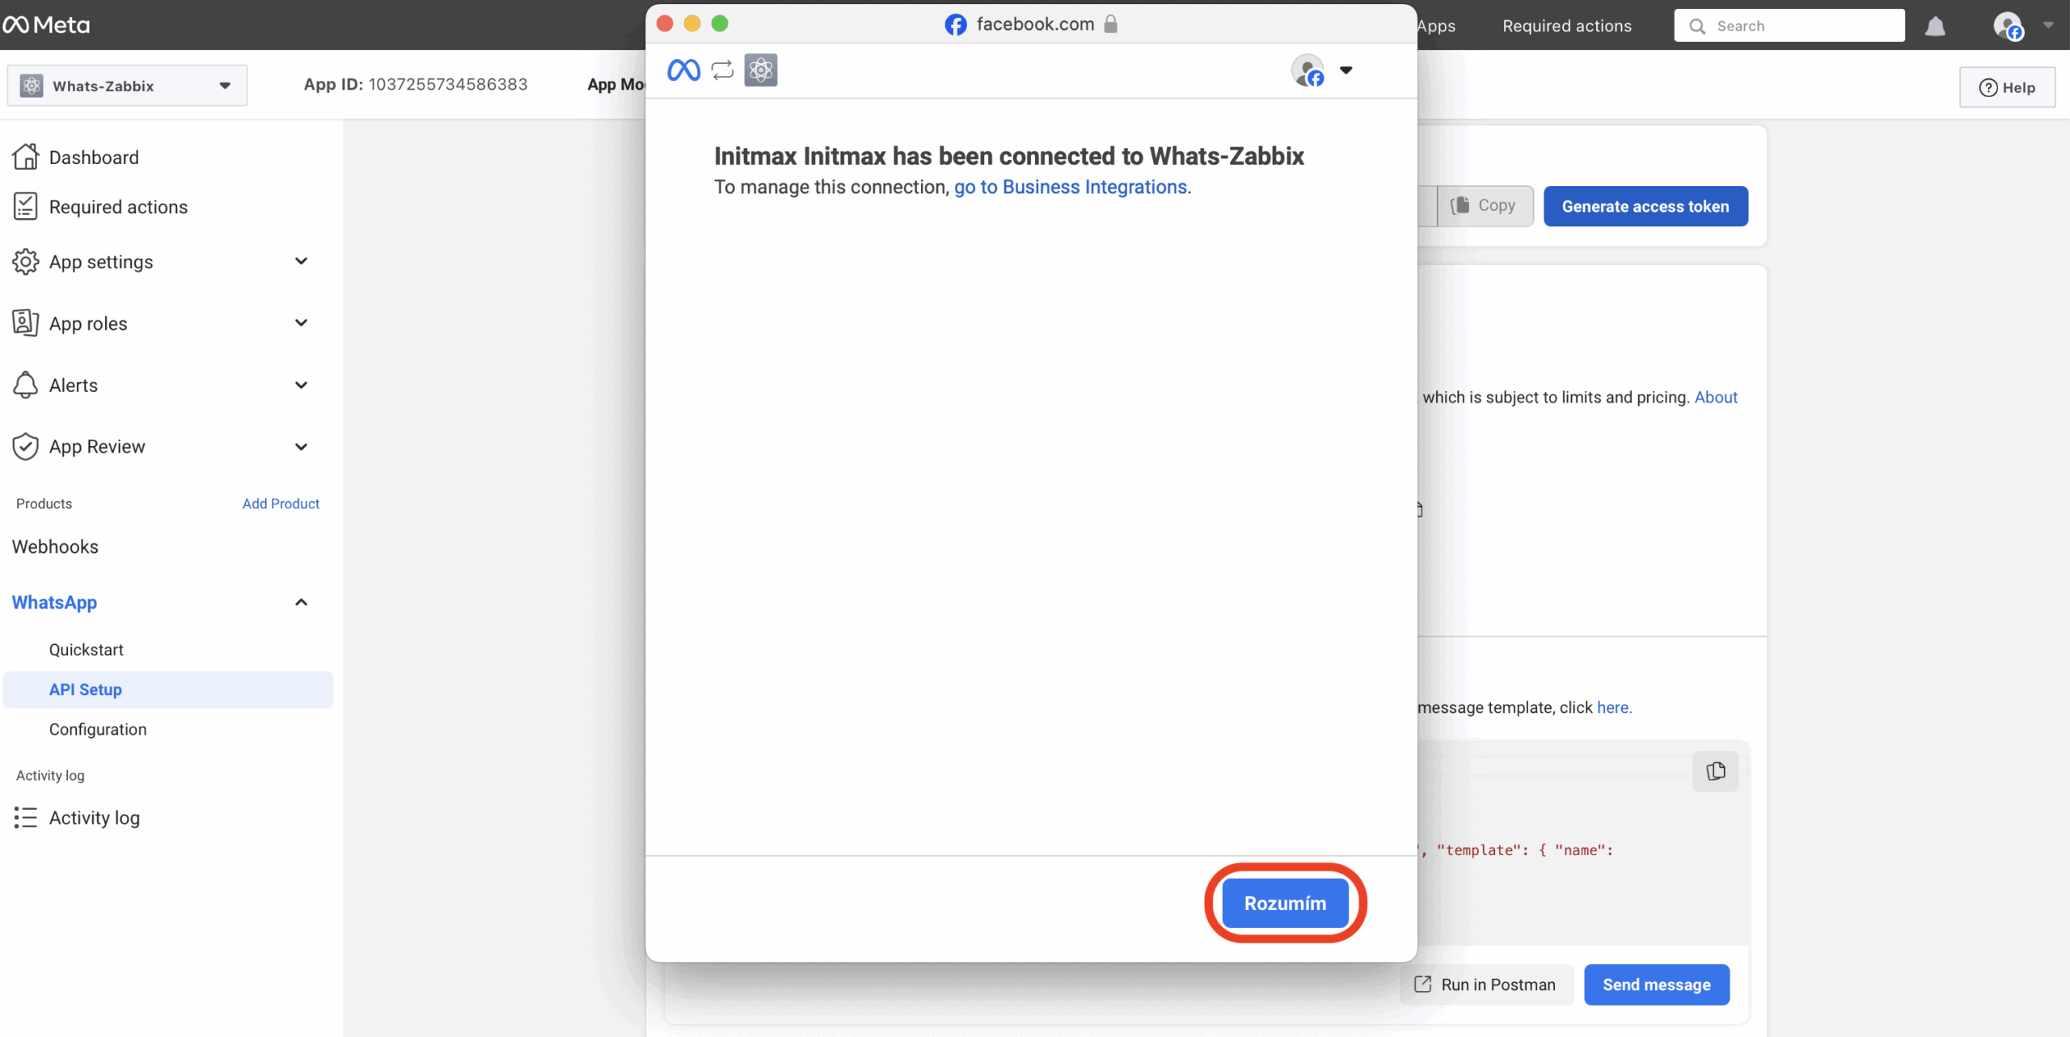Expand the App roles section
Viewport: 2070px width, 1037px height.
click(x=301, y=322)
